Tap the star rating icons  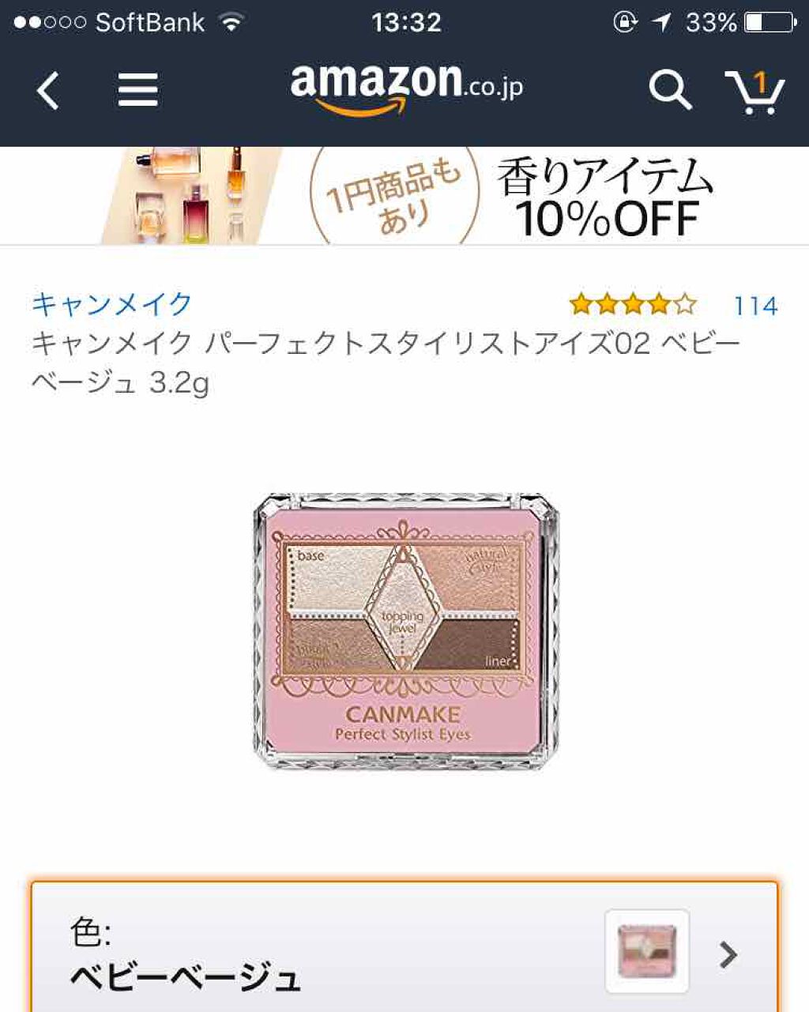coord(633,304)
